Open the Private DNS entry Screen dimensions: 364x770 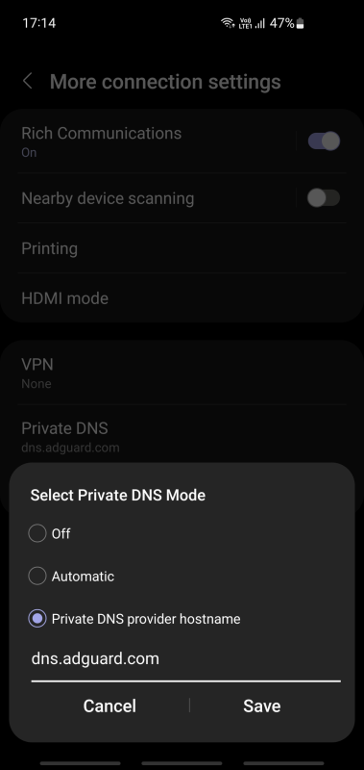tap(182, 437)
